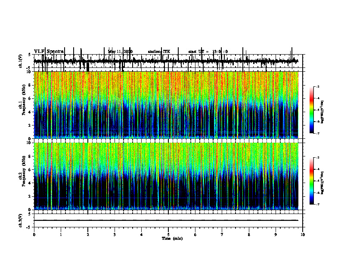The height and width of the screenshot is (263, 341).
Task: Click the "10" tick on the time axis
Action: tap(303, 235)
